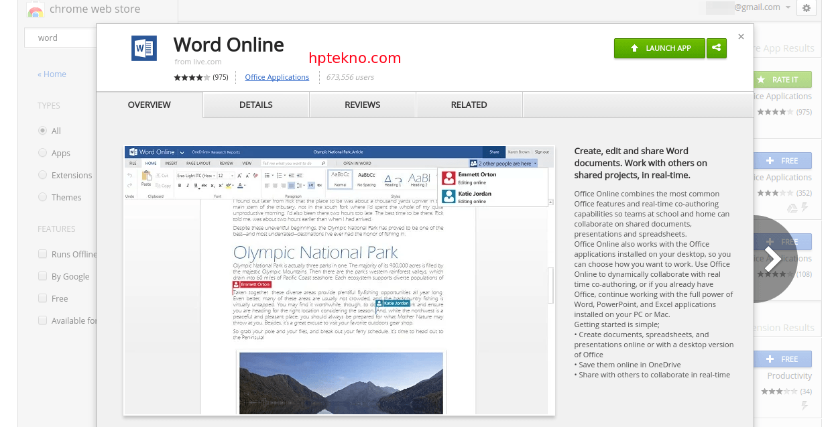This screenshot has width=834, height=427.
Task: Go back via the « Home link
Action: (52, 74)
